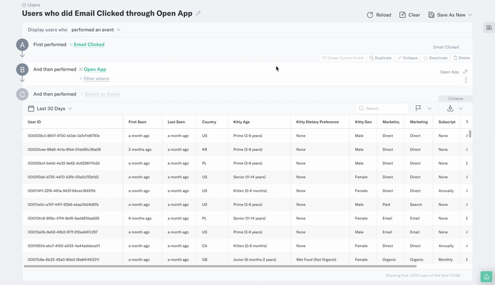This screenshot has width=495, height=285.
Task: Click the Reload circular arrow icon
Action: click(369, 15)
